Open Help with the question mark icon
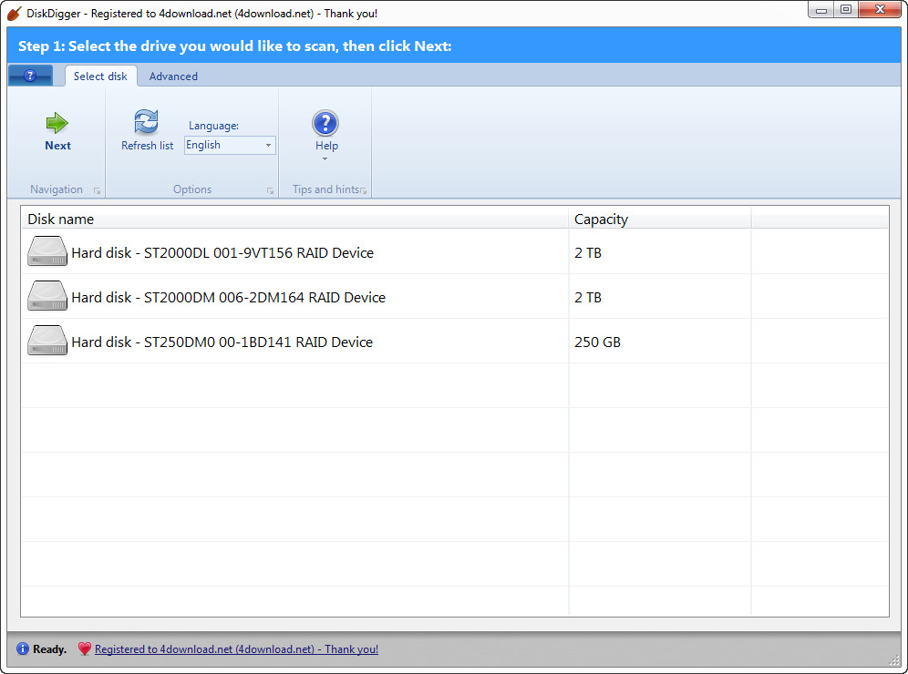This screenshot has height=674, width=908. click(x=325, y=123)
